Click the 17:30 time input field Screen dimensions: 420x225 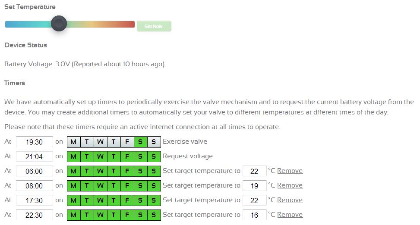(35, 200)
